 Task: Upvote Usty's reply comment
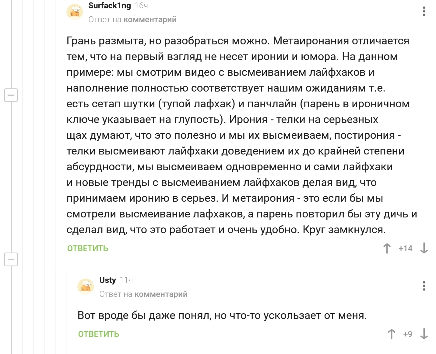tap(392, 334)
